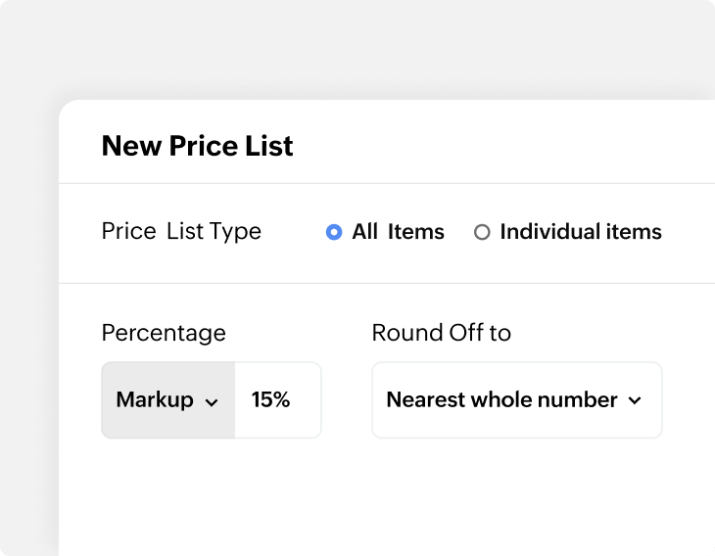Screen dimensions: 715x556
Task: Click the Nearest whole number text
Action: click(x=501, y=399)
